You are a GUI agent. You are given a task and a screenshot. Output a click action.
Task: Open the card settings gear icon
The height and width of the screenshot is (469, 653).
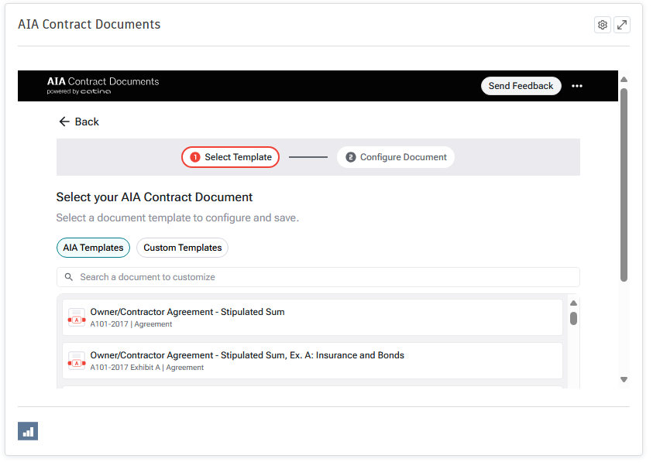pos(602,25)
